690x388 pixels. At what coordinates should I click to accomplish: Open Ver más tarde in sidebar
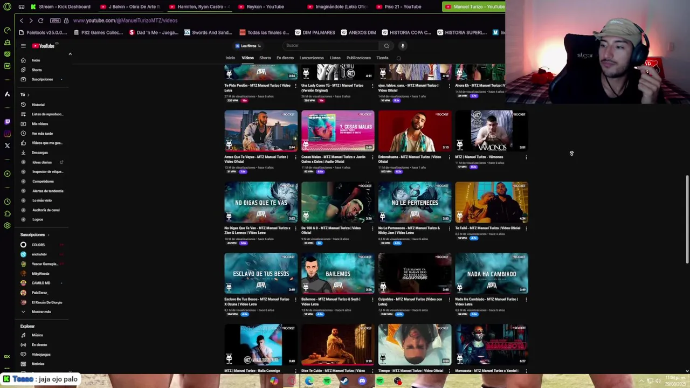(42, 133)
